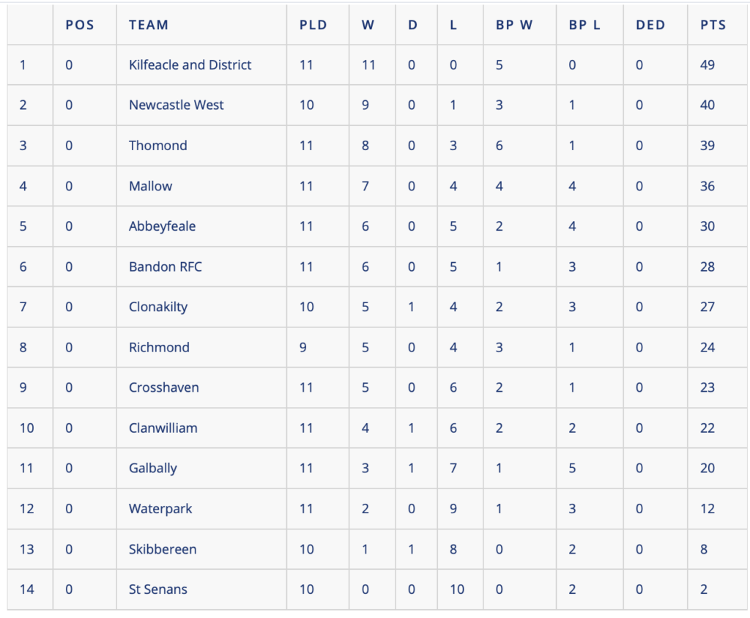Click the DED column header
750x618 pixels.
tap(650, 25)
